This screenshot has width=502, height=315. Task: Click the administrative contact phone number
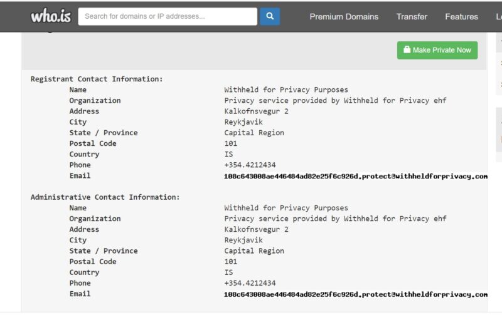[250, 283]
